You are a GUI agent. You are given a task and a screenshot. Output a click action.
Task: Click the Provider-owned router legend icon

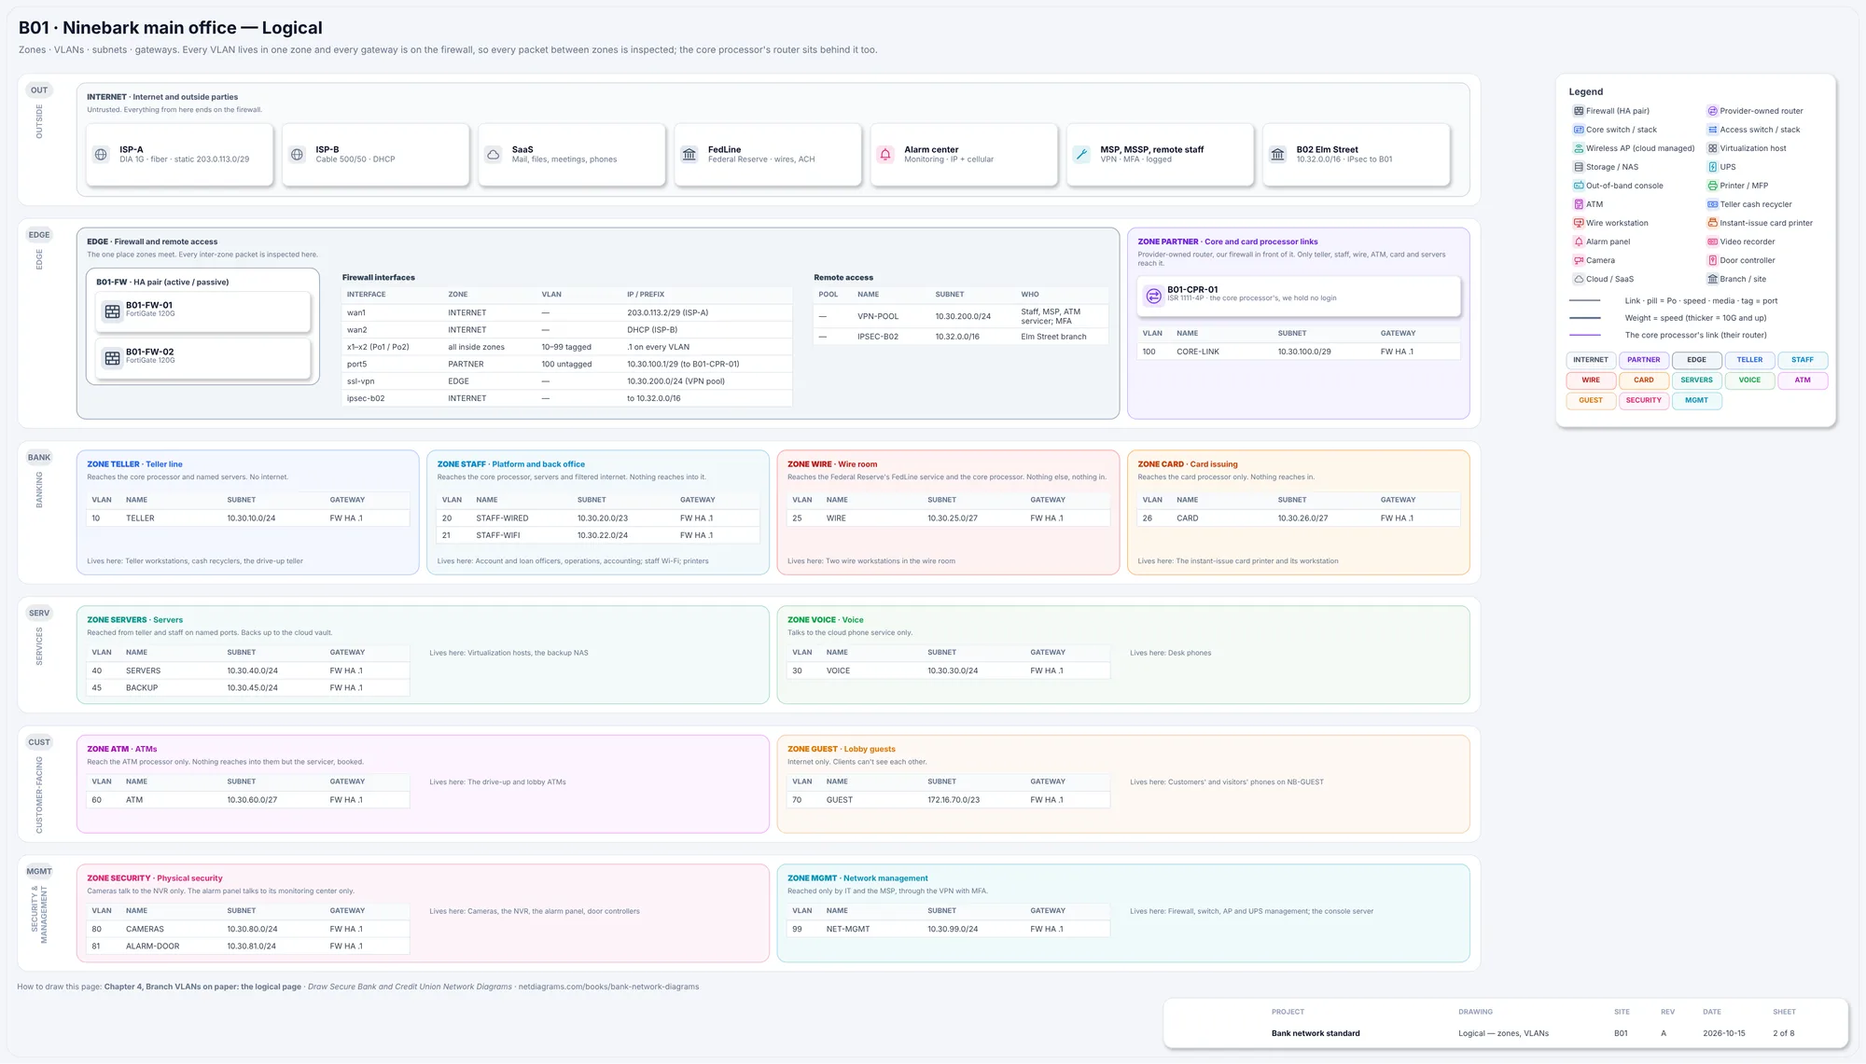click(1712, 111)
